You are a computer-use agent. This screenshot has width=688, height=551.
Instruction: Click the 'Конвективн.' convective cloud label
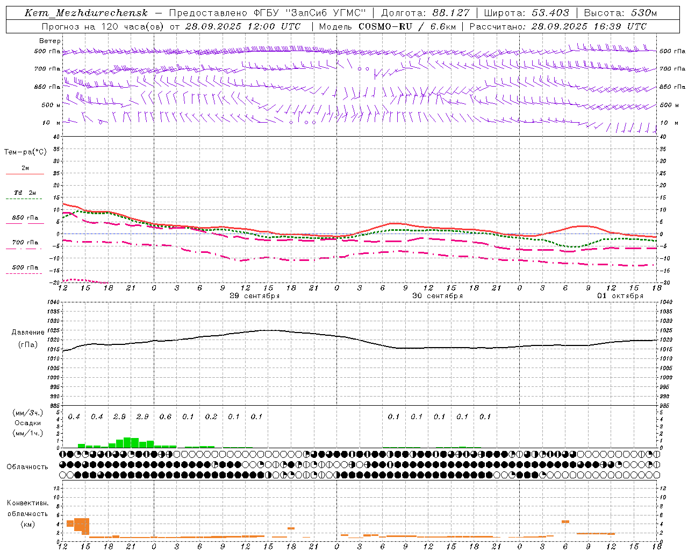[28, 503]
